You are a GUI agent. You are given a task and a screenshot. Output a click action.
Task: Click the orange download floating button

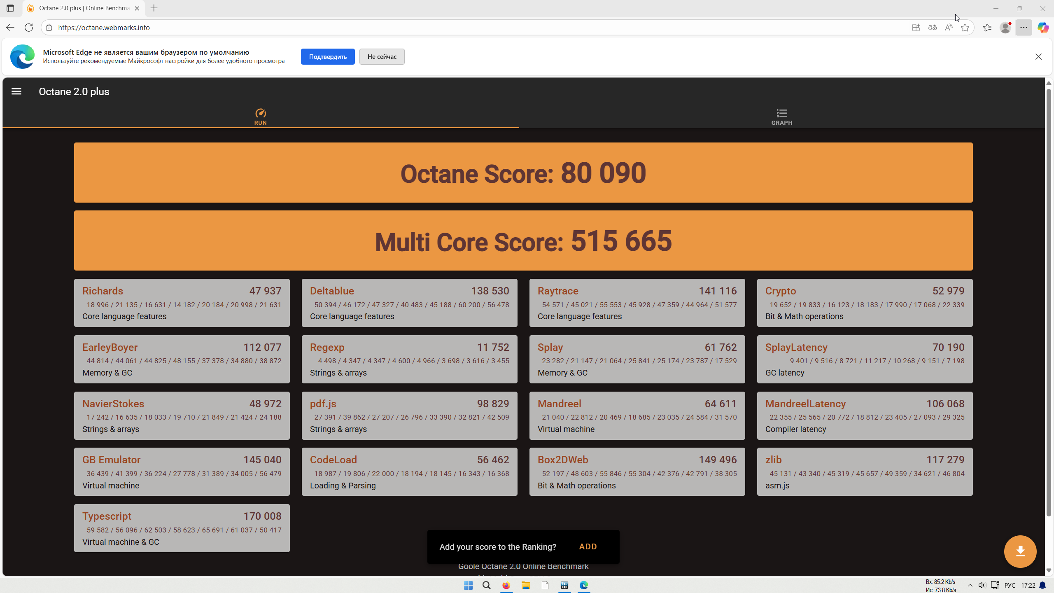(x=1020, y=551)
